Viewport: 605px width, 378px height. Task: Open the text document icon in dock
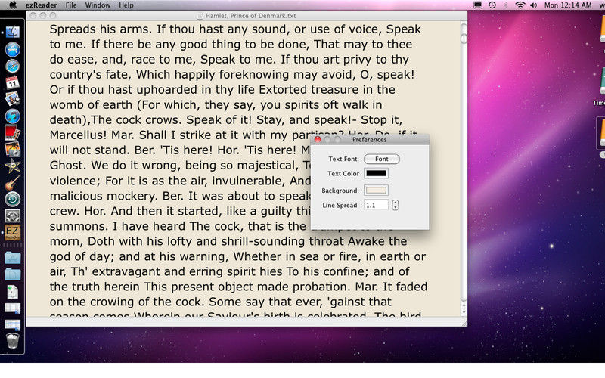tap(12, 292)
